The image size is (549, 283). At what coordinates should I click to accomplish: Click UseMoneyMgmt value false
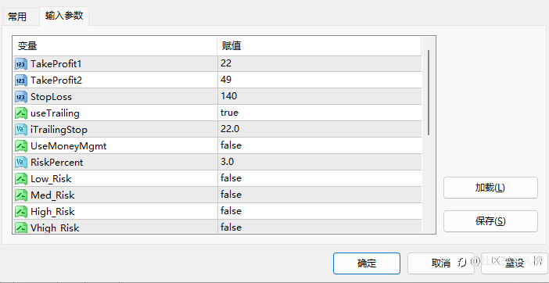point(231,145)
